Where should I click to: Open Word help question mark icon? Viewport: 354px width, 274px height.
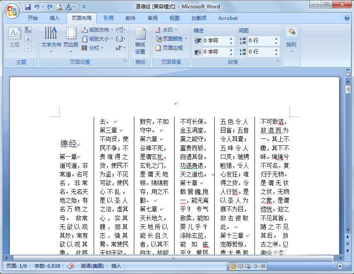click(x=347, y=18)
